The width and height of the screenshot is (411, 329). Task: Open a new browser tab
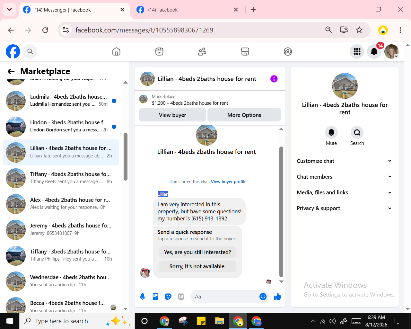(x=253, y=10)
